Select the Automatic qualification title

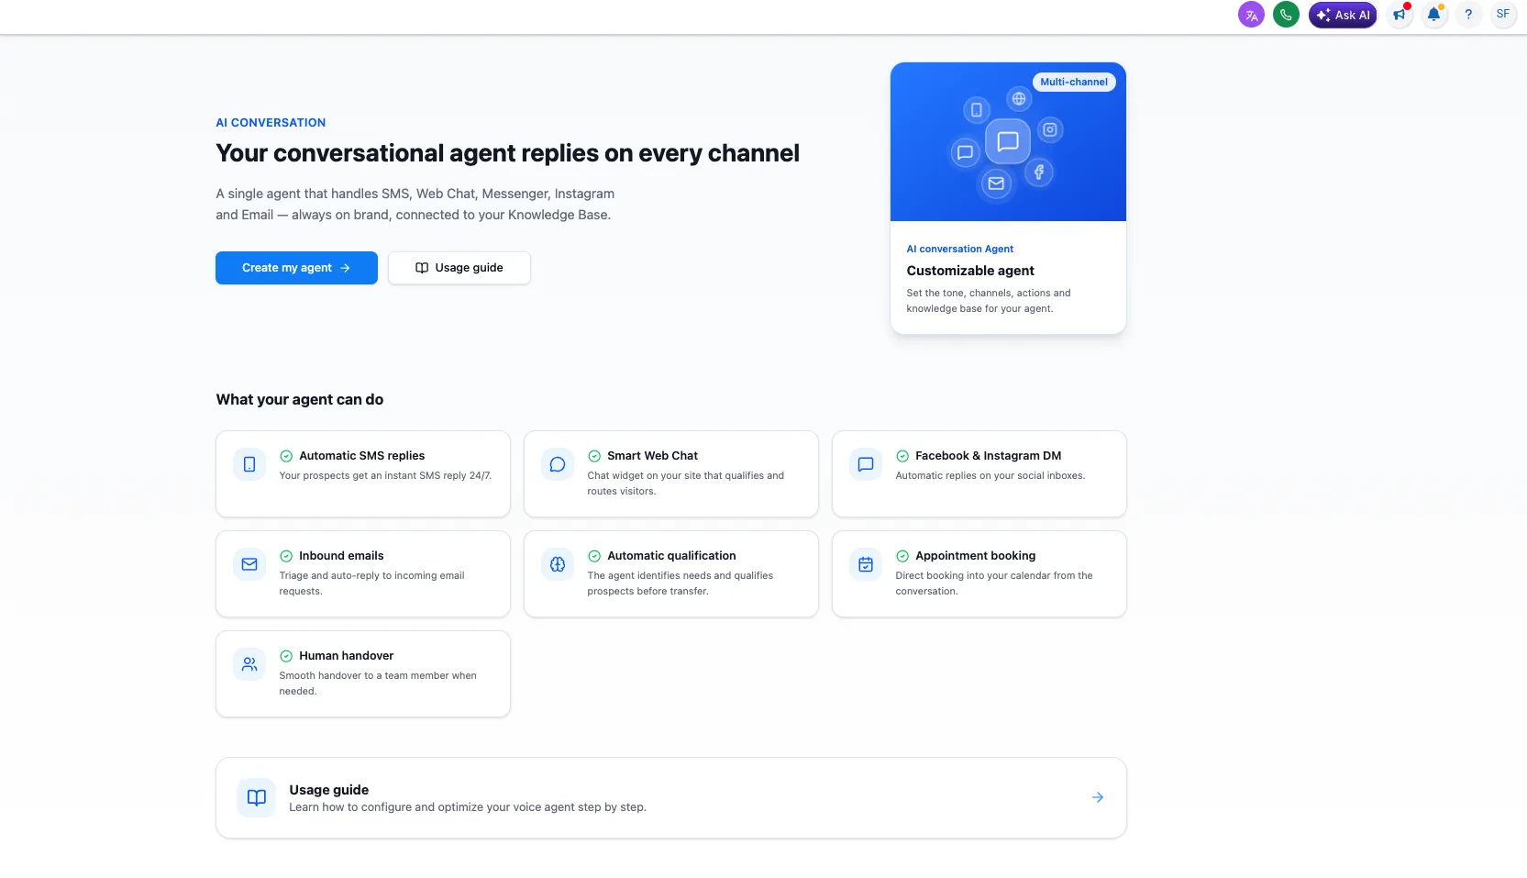click(x=671, y=556)
